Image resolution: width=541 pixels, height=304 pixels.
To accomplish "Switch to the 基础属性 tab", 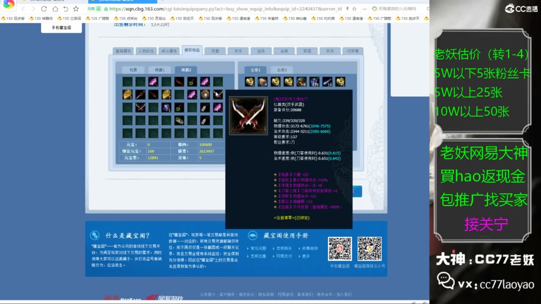I will [x=123, y=51].
